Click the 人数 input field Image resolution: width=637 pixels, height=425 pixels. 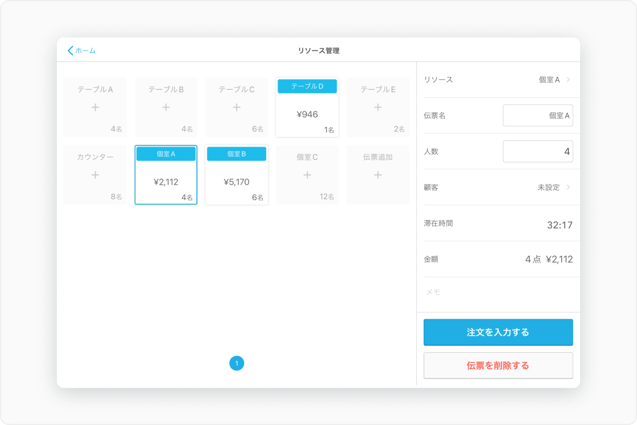point(537,151)
